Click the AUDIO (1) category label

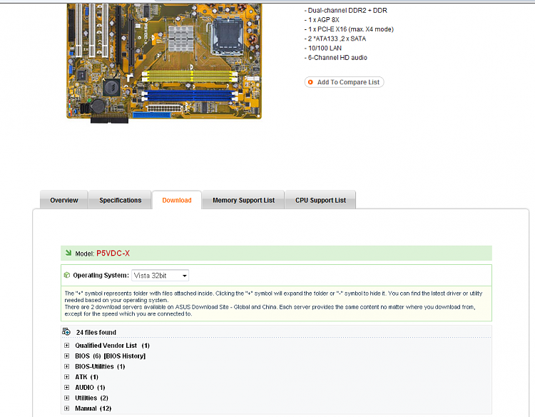click(90, 387)
